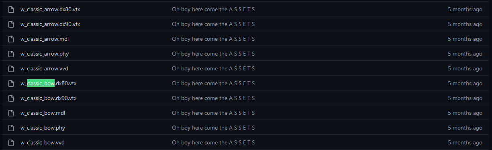Image resolution: width=492 pixels, height=150 pixels.
Task: Click file icon beside w_classic_arrow.vvd
Action: click(11, 68)
